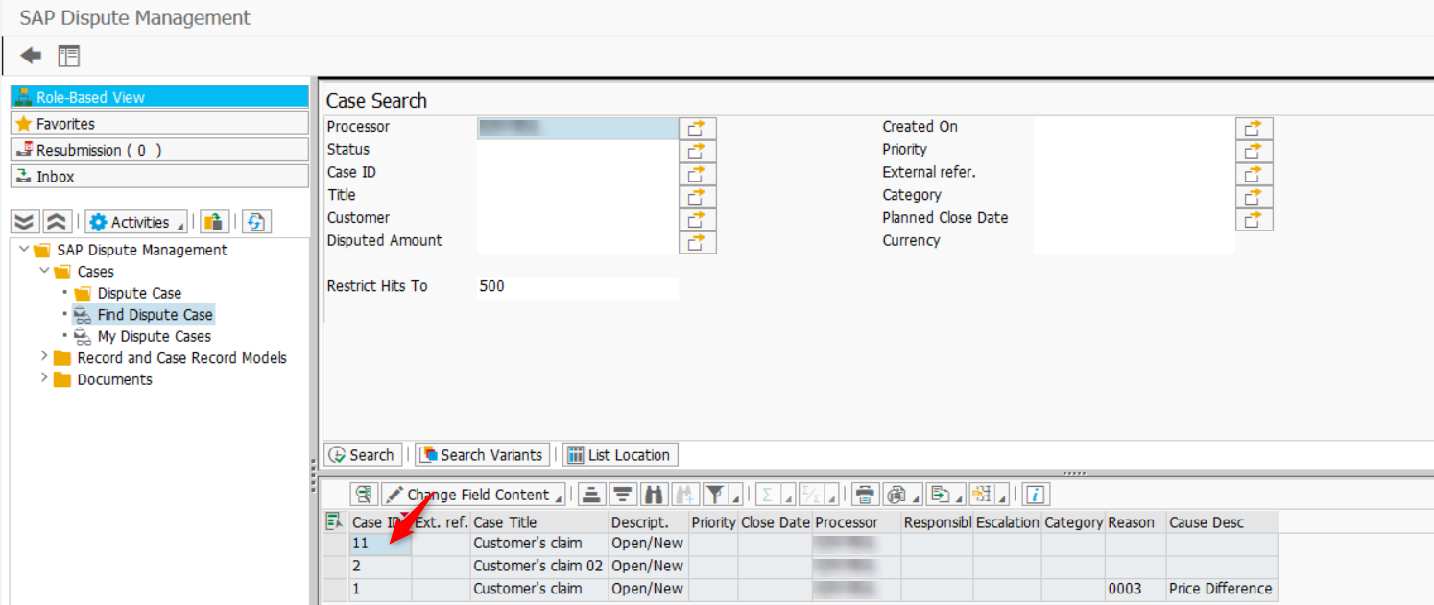Click the add to favorites folder icon

pos(214,222)
